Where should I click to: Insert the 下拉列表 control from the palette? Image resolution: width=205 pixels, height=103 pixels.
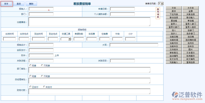174,14
